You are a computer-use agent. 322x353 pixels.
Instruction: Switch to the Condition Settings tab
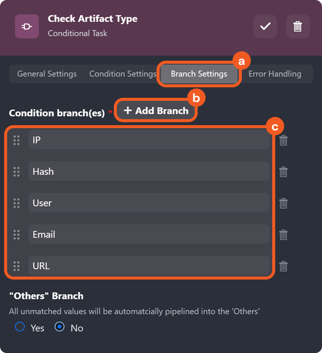tap(122, 74)
